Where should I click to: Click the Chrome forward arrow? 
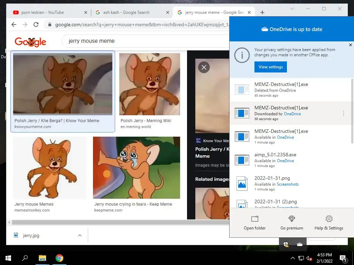click(25, 24)
